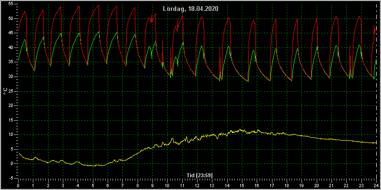This screenshot has width=381, height=190.
Task: Click hour 9 tick label
Action: 152,185
